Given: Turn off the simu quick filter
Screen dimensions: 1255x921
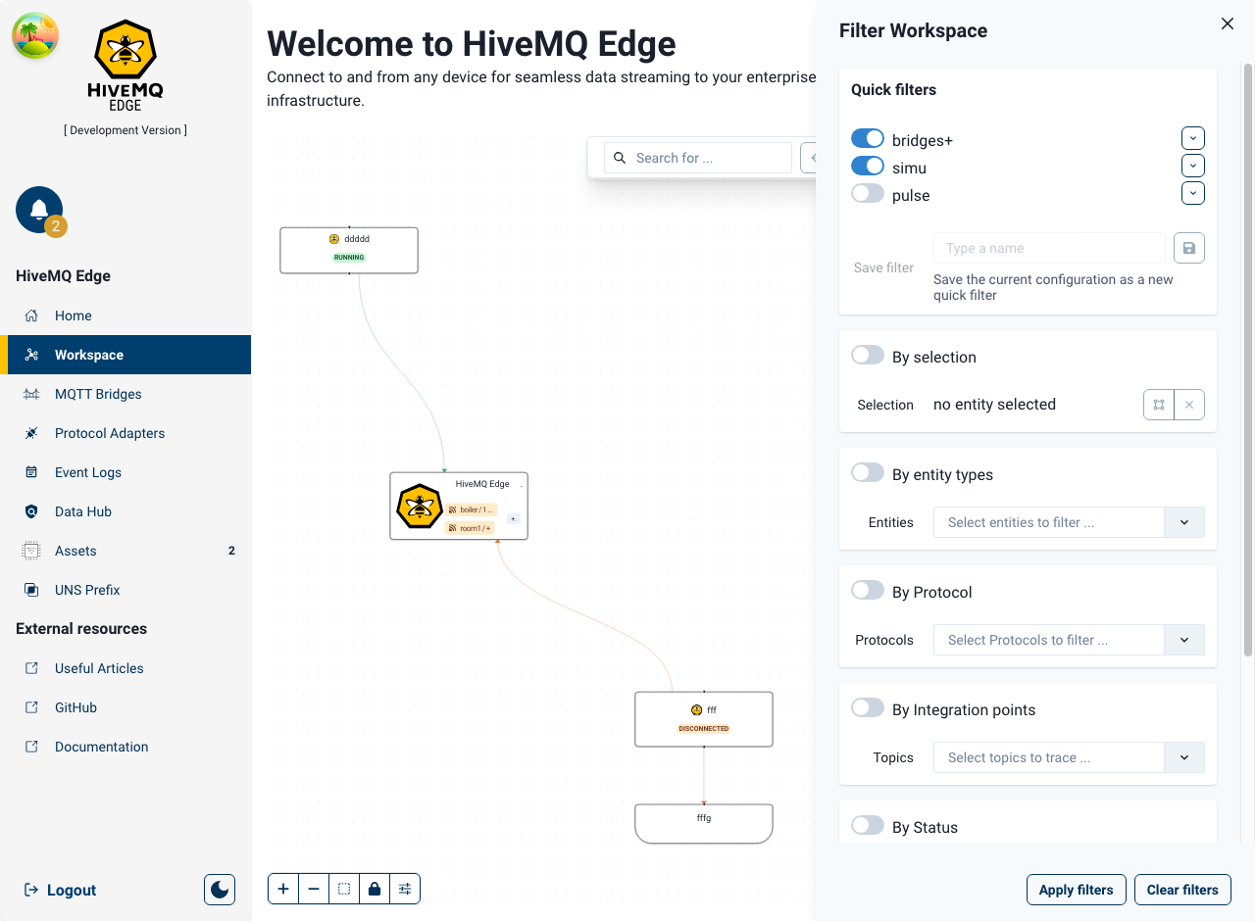Looking at the screenshot, I should [867, 166].
